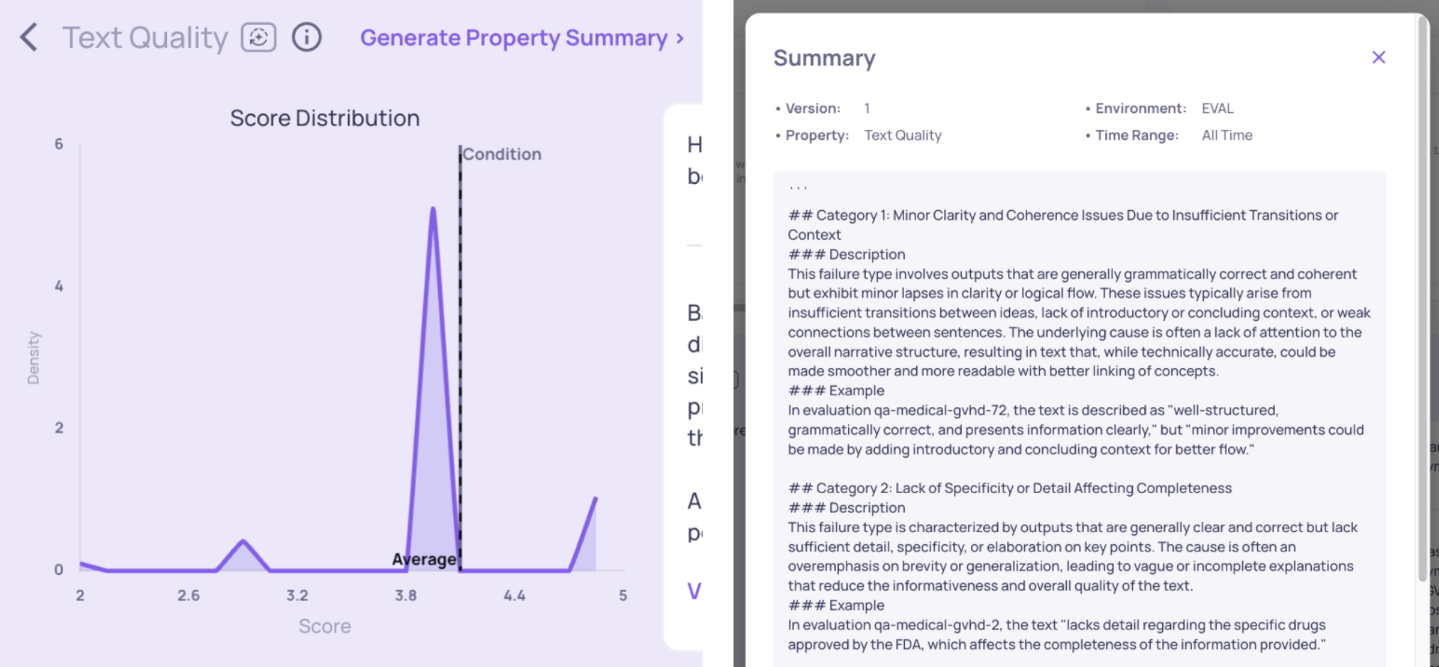Click the regenerate icon beside Text Quality

click(x=259, y=38)
